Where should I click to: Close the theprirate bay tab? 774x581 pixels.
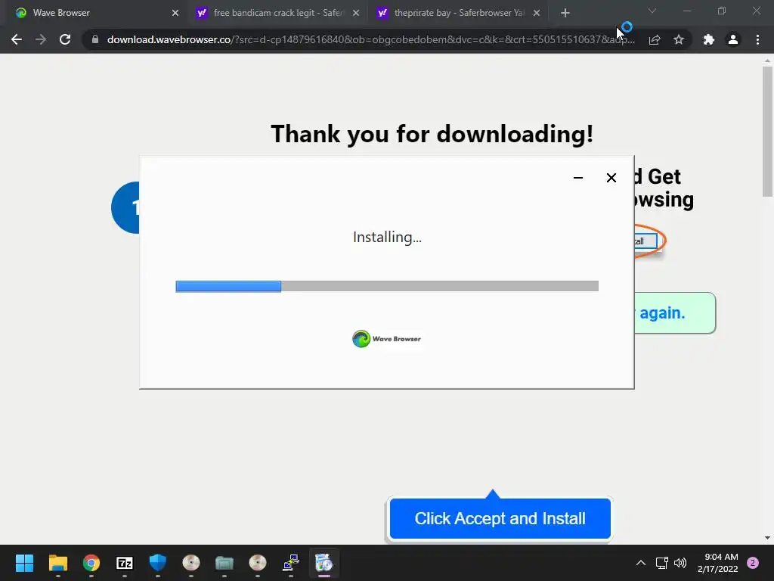tap(537, 13)
